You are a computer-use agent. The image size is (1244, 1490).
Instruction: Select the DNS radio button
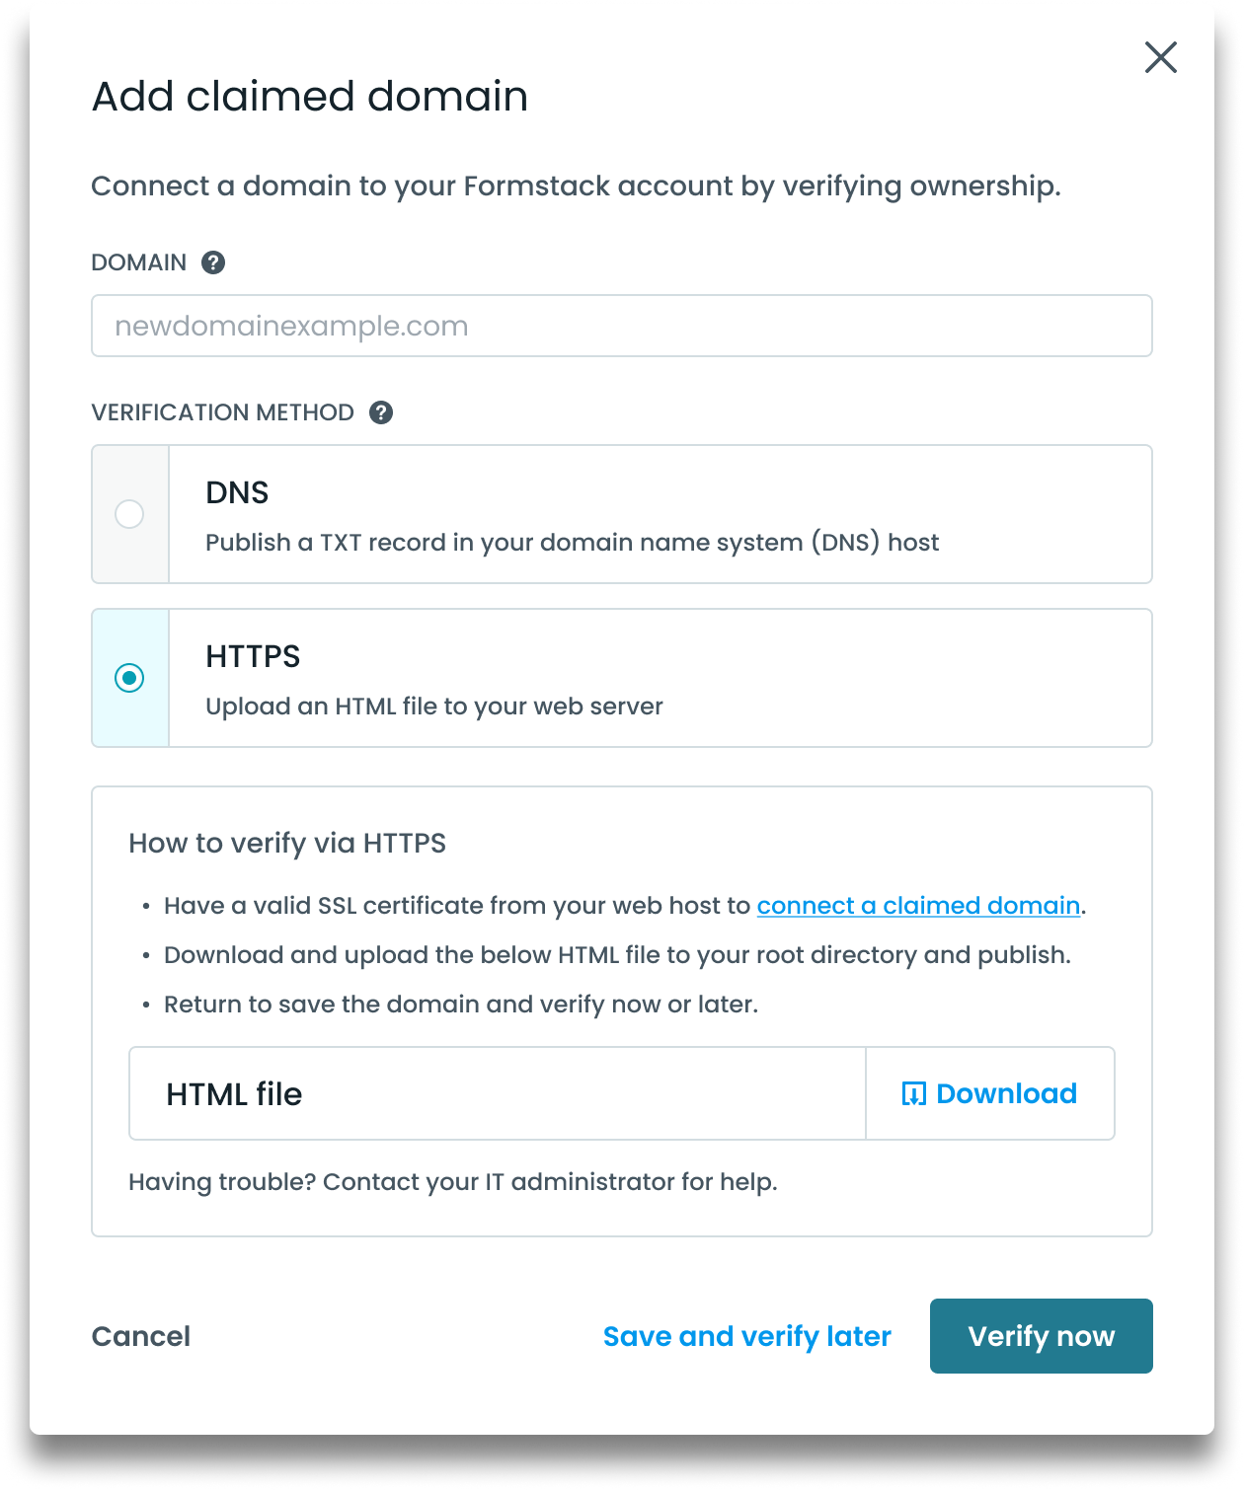pos(129,514)
